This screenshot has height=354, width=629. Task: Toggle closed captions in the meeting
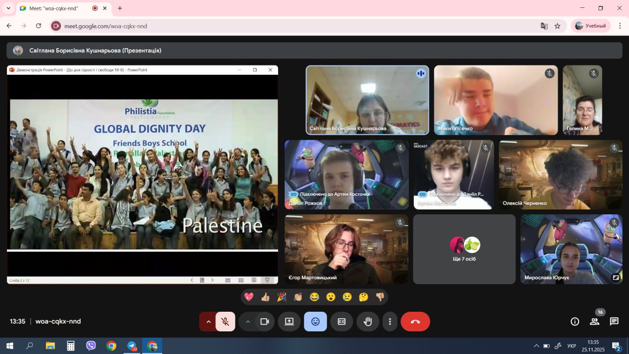[x=342, y=322]
